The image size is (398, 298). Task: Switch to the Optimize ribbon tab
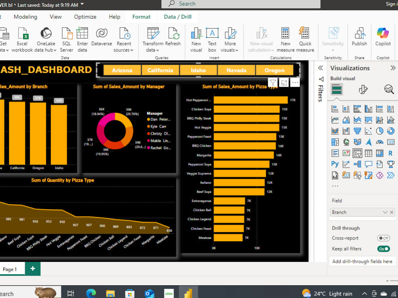pyautogui.click(x=85, y=17)
